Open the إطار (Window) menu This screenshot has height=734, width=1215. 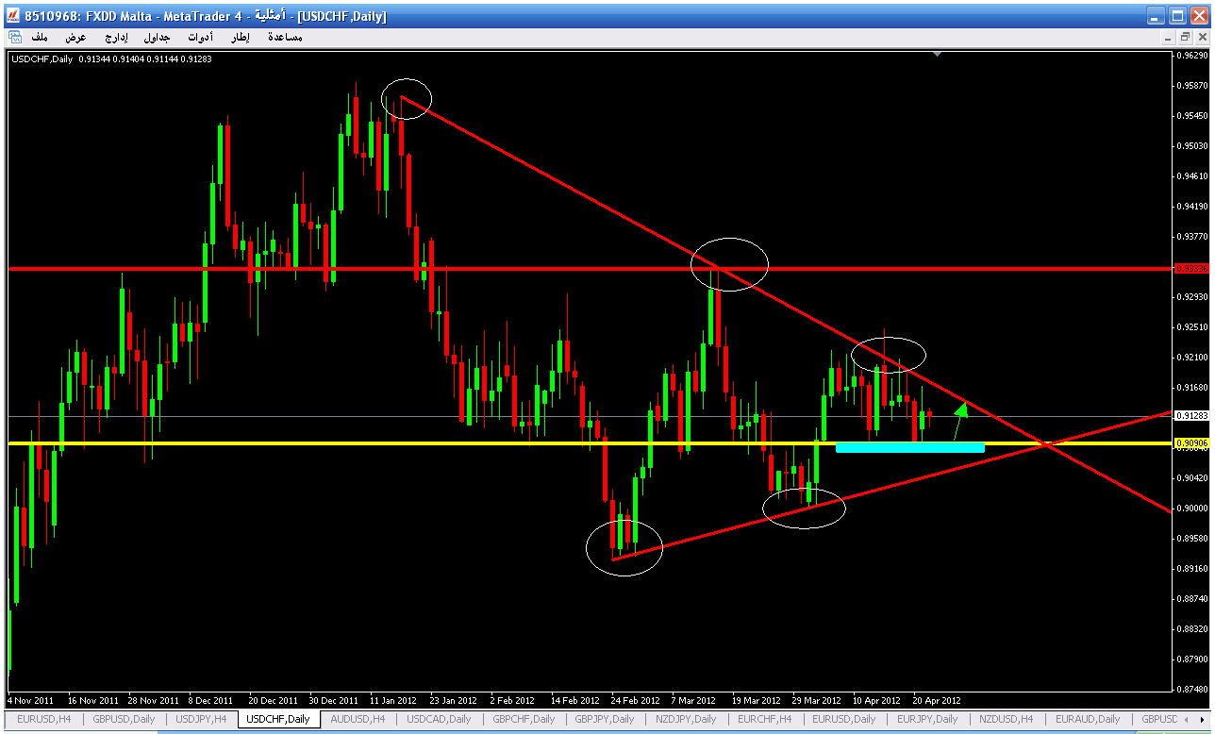tap(240, 37)
